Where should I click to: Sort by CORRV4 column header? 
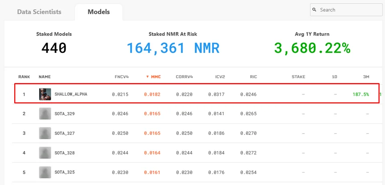184,76
